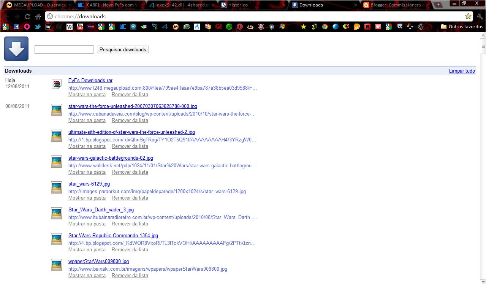
Task: Click Mostrar na pasta for Star_Wars_Darth_vader_3.jpg
Action: coord(87,224)
